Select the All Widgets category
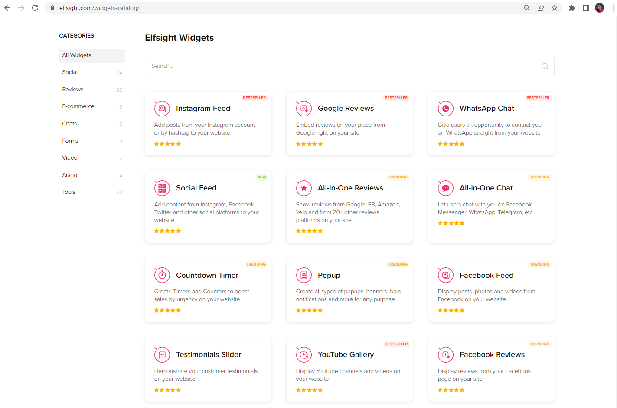 (x=92, y=55)
